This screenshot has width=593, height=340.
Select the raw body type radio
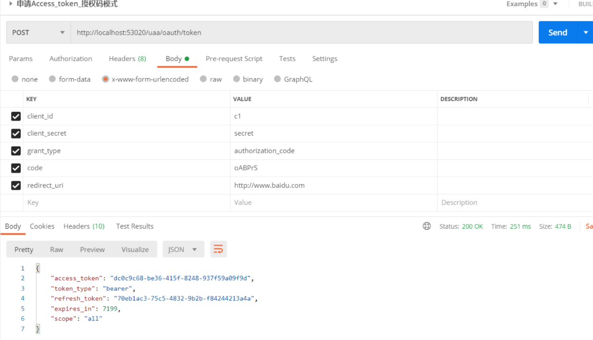pos(204,79)
